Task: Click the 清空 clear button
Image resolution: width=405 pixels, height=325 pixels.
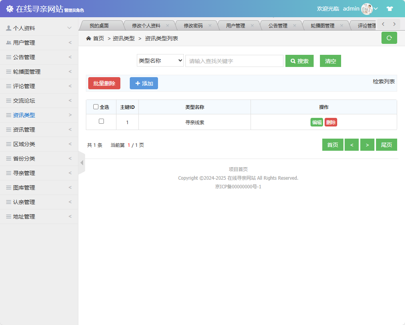Action: click(330, 61)
